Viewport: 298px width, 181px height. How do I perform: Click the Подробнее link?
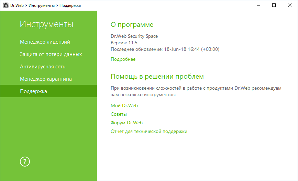pos(123,59)
